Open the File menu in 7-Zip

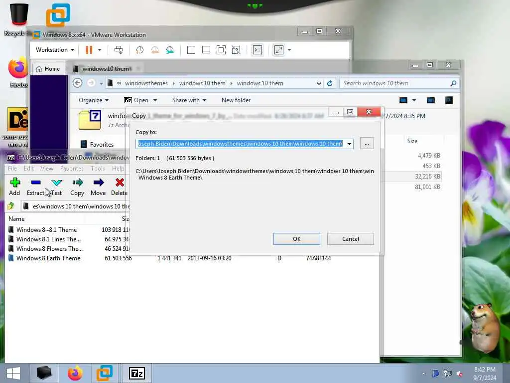pyautogui.click(x=12, y=169)
